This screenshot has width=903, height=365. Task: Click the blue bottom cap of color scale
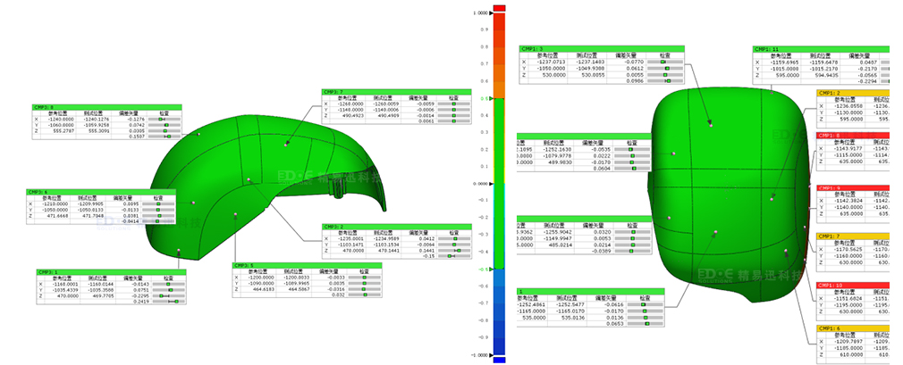coord(500,360)
